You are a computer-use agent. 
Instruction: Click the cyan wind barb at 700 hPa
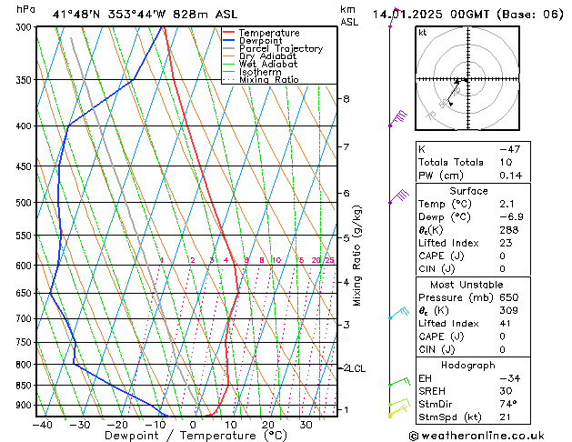(x=399, y=313)
